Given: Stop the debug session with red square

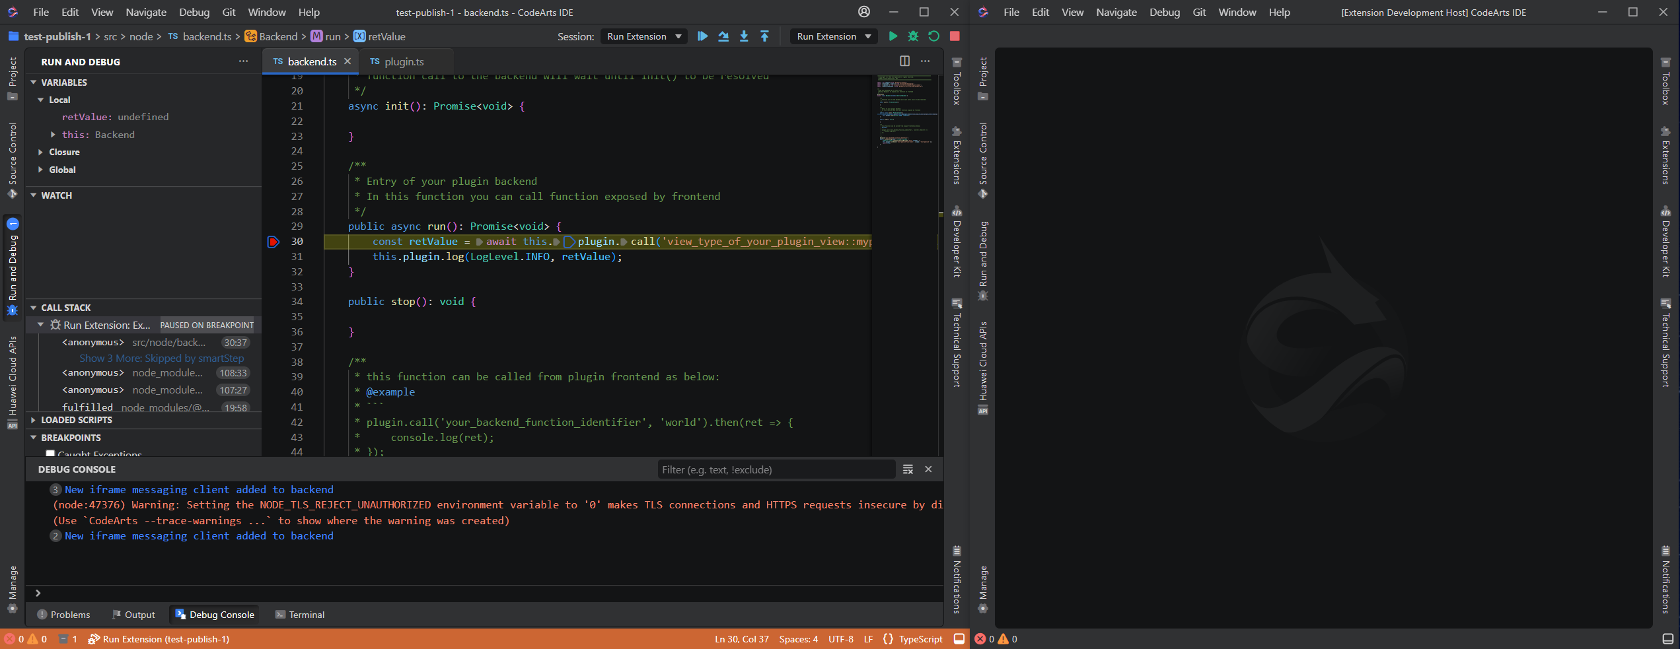Looking at the screenshot, I should pyautogui.click(x=955, y=36).
